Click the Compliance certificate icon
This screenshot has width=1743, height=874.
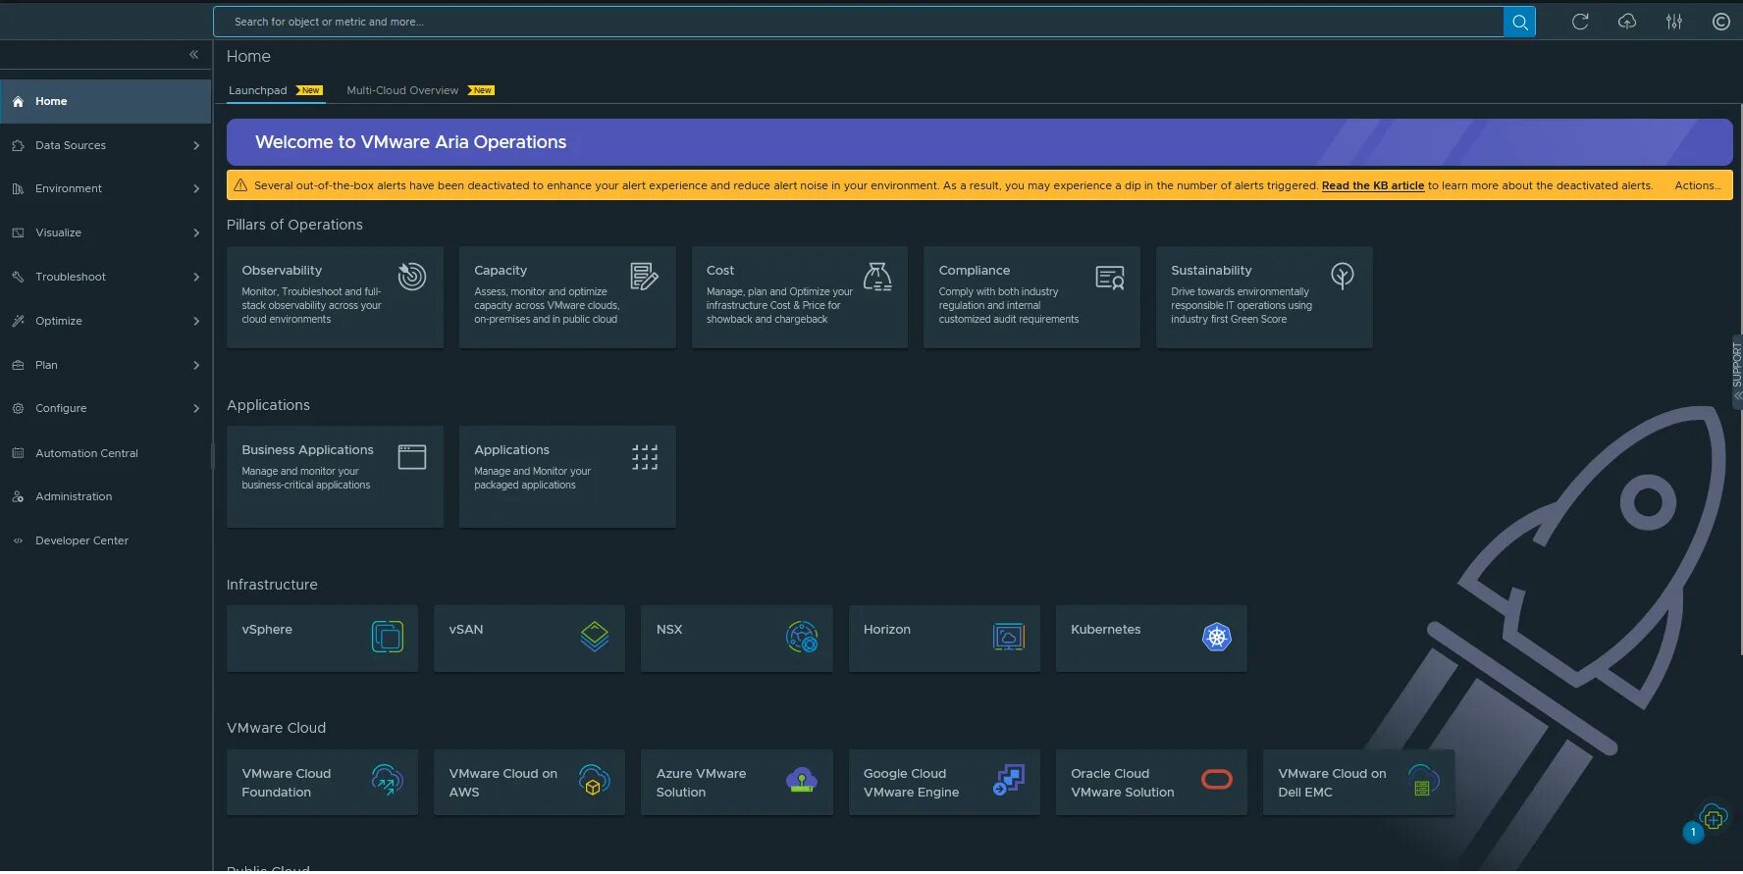(x=1110, y=278)
